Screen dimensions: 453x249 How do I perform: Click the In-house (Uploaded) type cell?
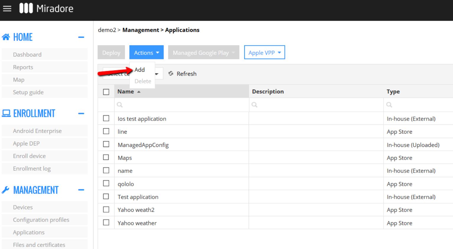pyautogui.click(x=413, y=145)
